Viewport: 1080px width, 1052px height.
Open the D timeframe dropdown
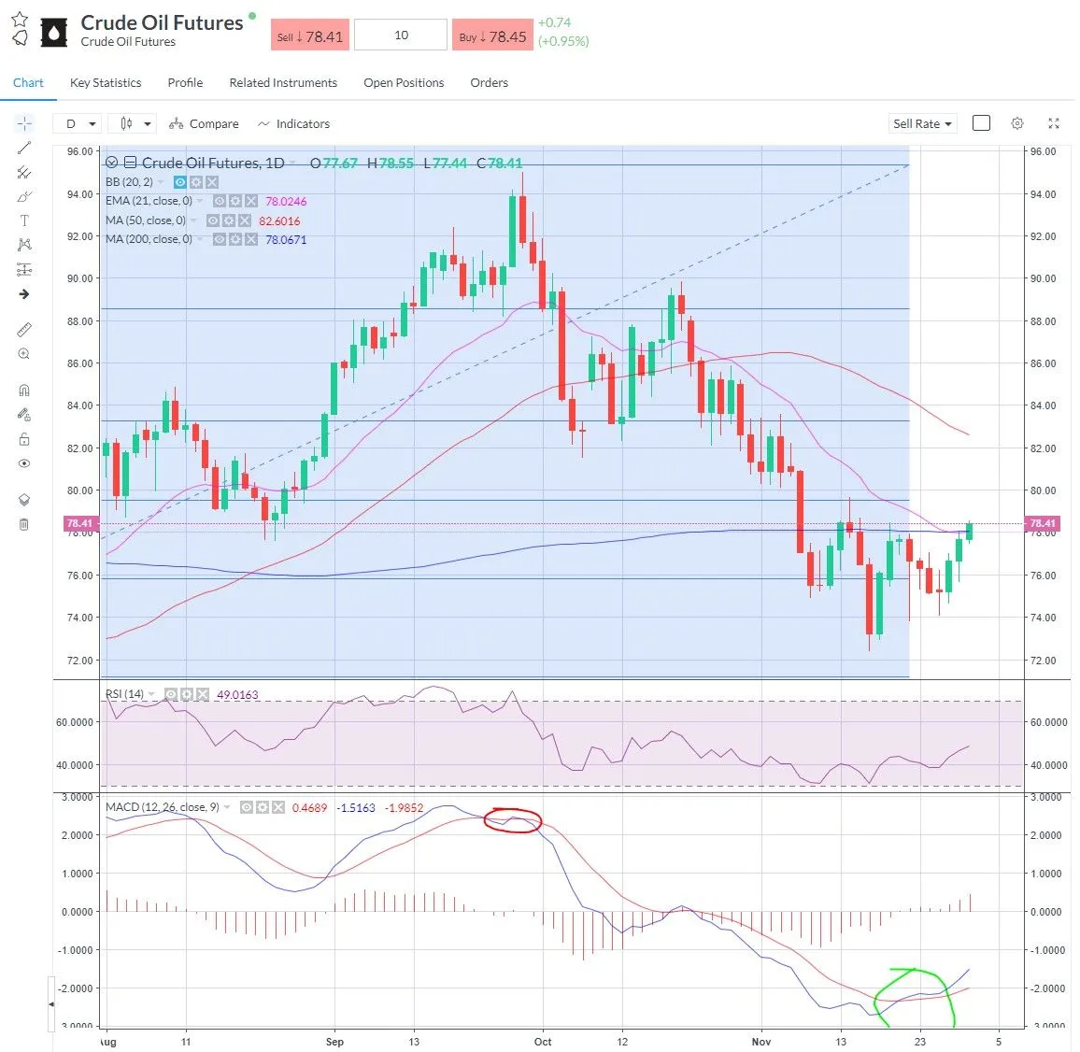pos(78,122)
